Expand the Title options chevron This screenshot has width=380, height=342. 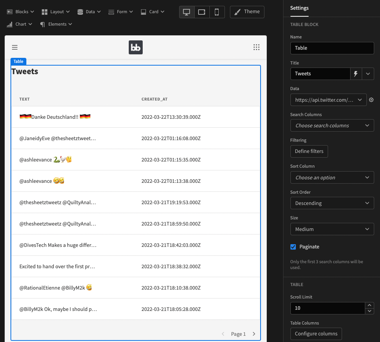368,74
